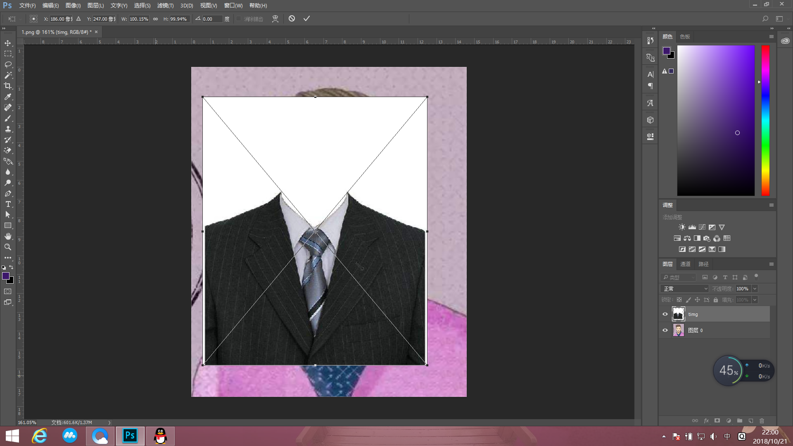Click the foreground color swatch in color panel
Image resolution: width=793 pixels, height=446 pixels.
[666, 51]
